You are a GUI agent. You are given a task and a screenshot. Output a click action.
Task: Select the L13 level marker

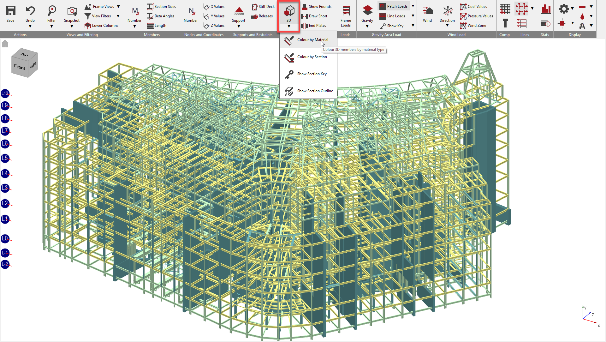[5, 93]
